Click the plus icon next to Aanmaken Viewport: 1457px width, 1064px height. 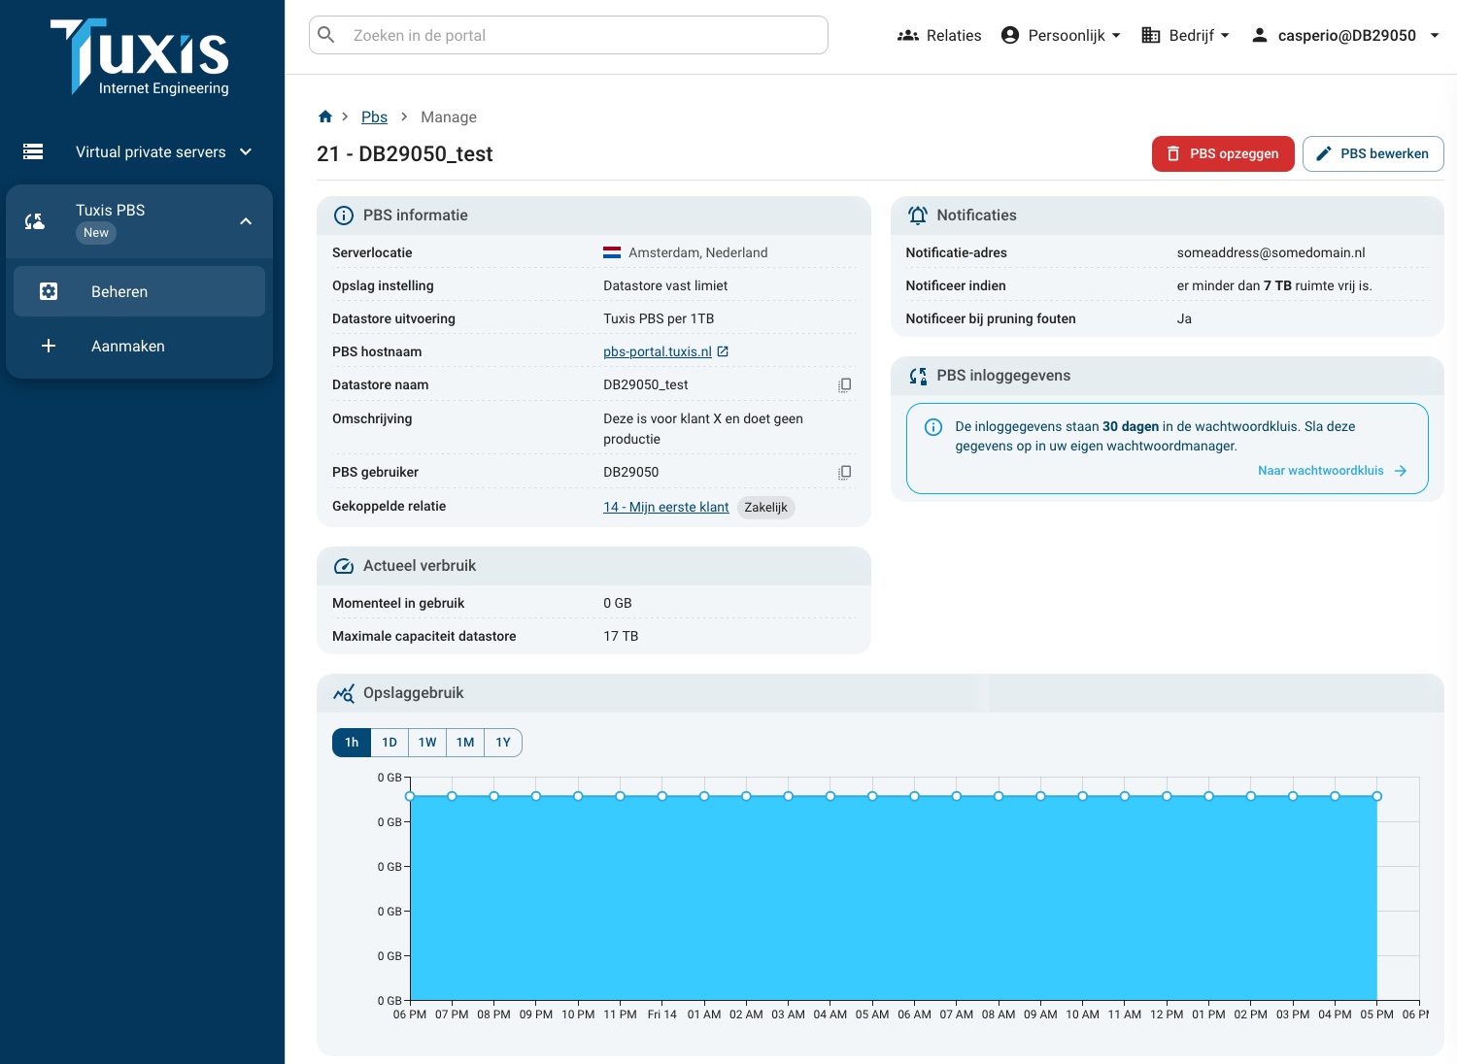click(x=49, y=346)
